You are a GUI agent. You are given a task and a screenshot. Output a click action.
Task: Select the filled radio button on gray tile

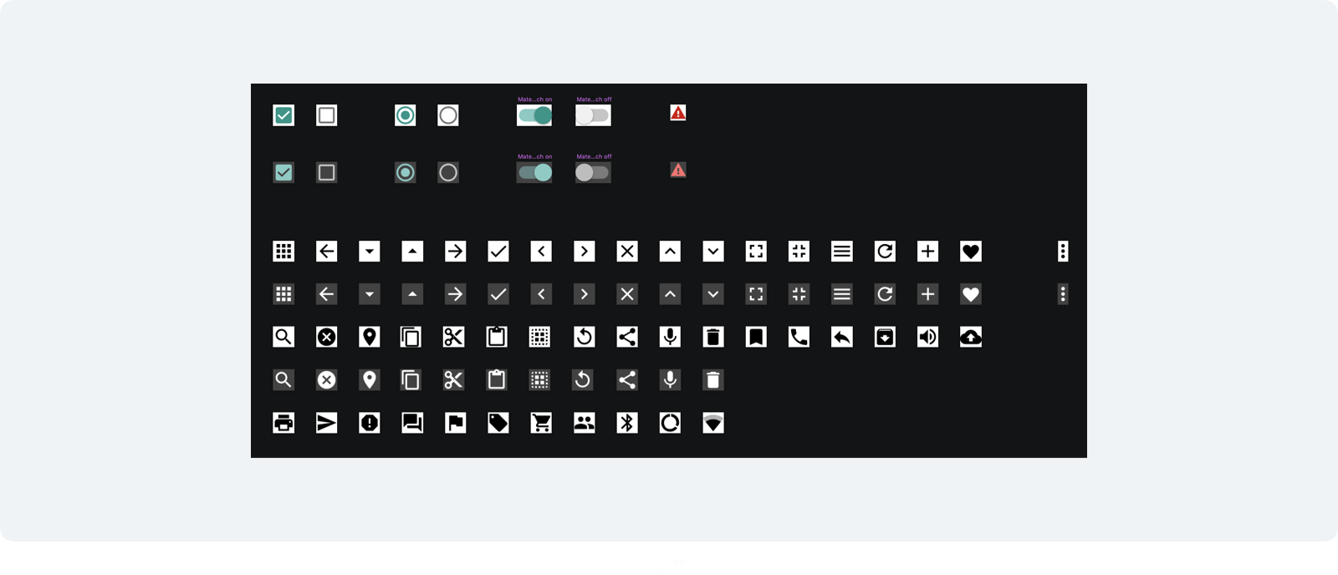(405, 172)
